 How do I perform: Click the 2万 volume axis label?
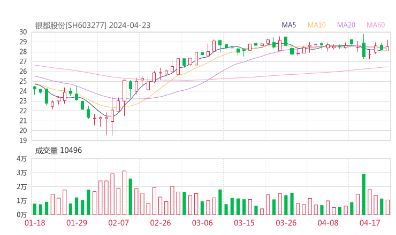[22, 187]
